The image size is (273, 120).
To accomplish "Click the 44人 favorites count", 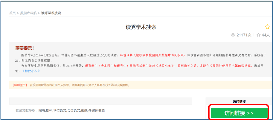I will 265,35.
